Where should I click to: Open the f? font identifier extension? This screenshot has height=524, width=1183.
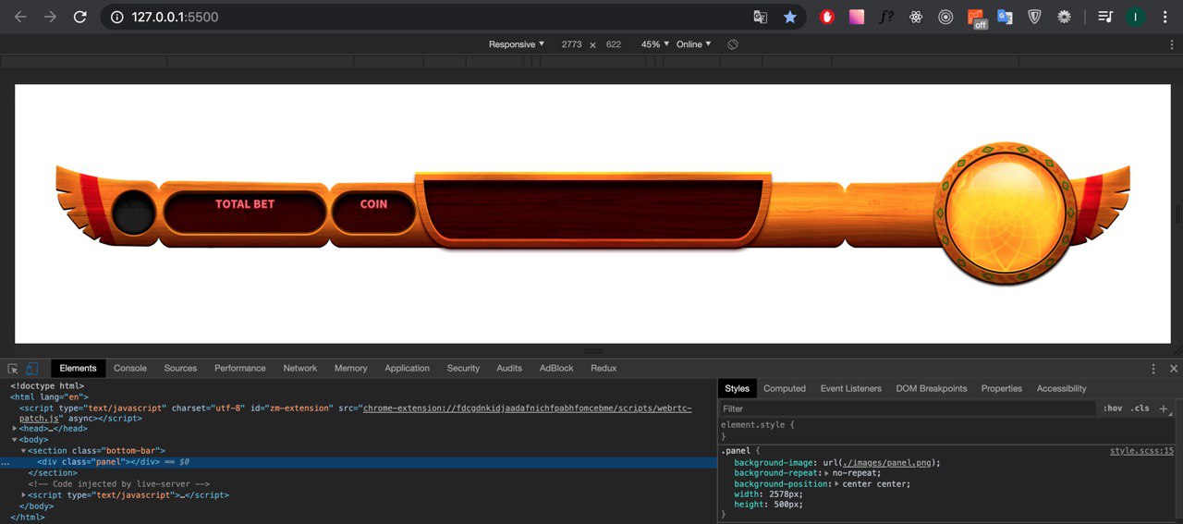point(886,17)
